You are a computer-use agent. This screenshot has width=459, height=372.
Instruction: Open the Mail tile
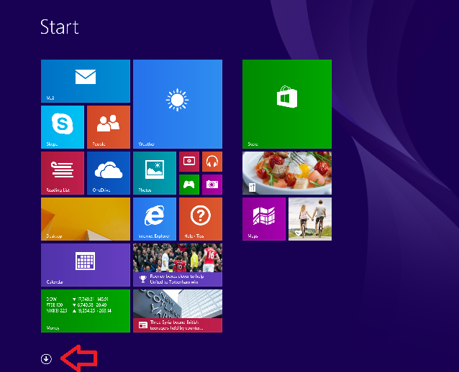pyautogui.click(x=86, y=81)
